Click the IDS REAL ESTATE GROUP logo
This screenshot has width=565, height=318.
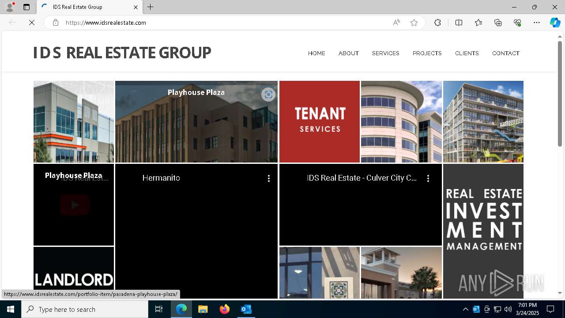[x=122, y=53]
